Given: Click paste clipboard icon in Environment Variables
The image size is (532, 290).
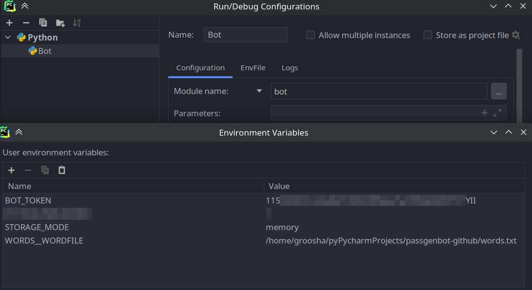Looking at the screenshot, I should click(62, 170).
